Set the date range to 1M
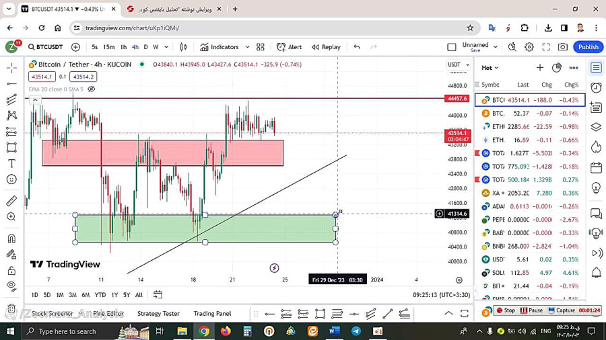The height and width of the screenshot is (340, 606). point(59,295)
